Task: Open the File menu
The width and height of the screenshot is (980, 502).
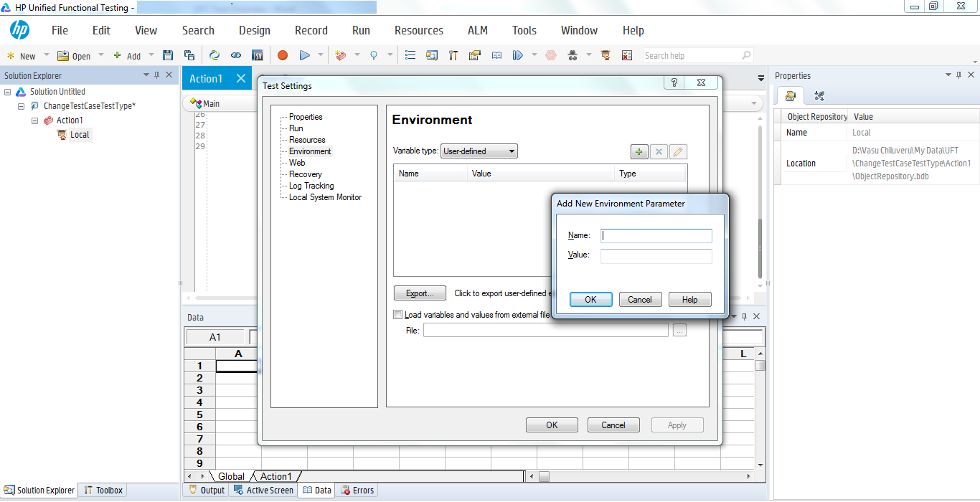Action: click(60, 30)
